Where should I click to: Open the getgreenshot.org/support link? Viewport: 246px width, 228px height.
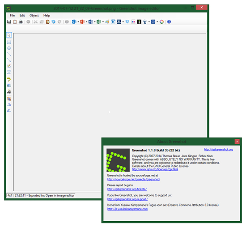coord(127,199)
